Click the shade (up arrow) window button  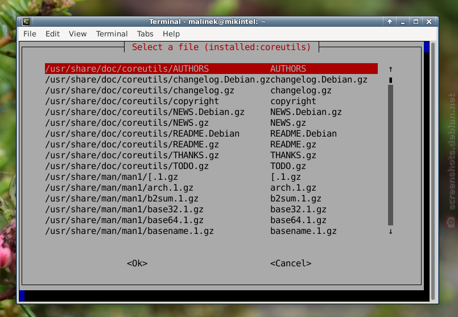tap(390, 22)
